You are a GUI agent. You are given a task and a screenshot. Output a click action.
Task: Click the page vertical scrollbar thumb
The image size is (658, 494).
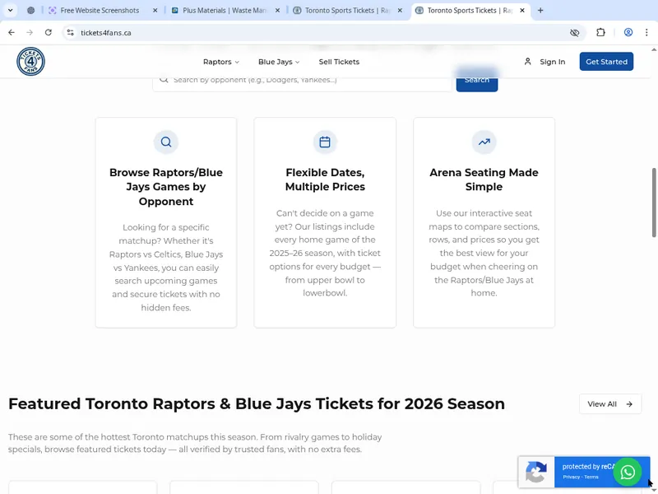[x=654, y=203]
